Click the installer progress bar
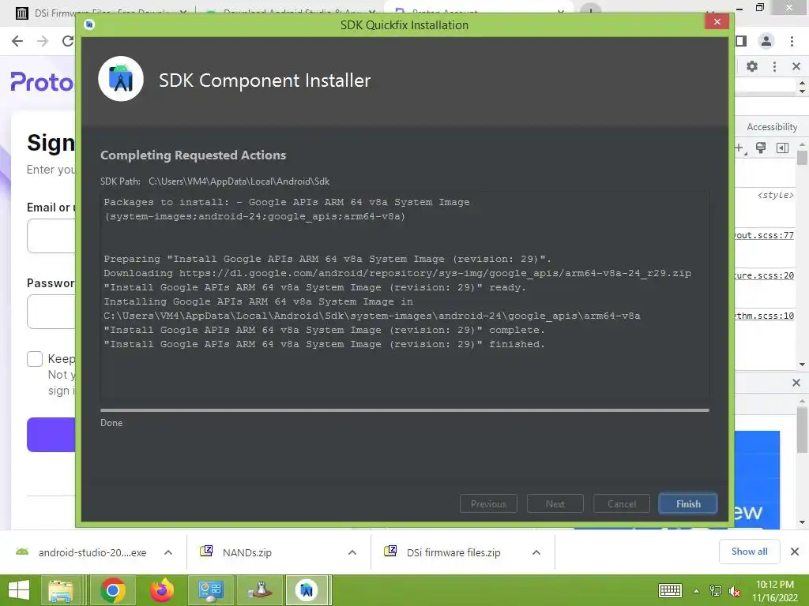 [404, 410]
